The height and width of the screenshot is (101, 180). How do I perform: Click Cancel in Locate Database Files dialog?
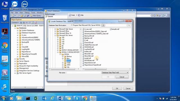coord(122,77)
